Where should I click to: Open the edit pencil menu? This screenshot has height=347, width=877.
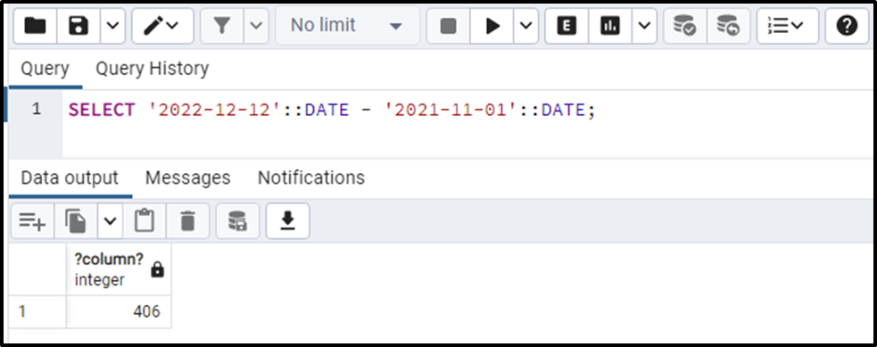coord(162,26)
